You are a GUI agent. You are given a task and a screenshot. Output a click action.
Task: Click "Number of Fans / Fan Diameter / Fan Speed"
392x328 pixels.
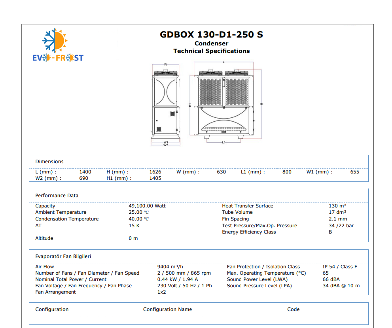click(x=87, y=273)
